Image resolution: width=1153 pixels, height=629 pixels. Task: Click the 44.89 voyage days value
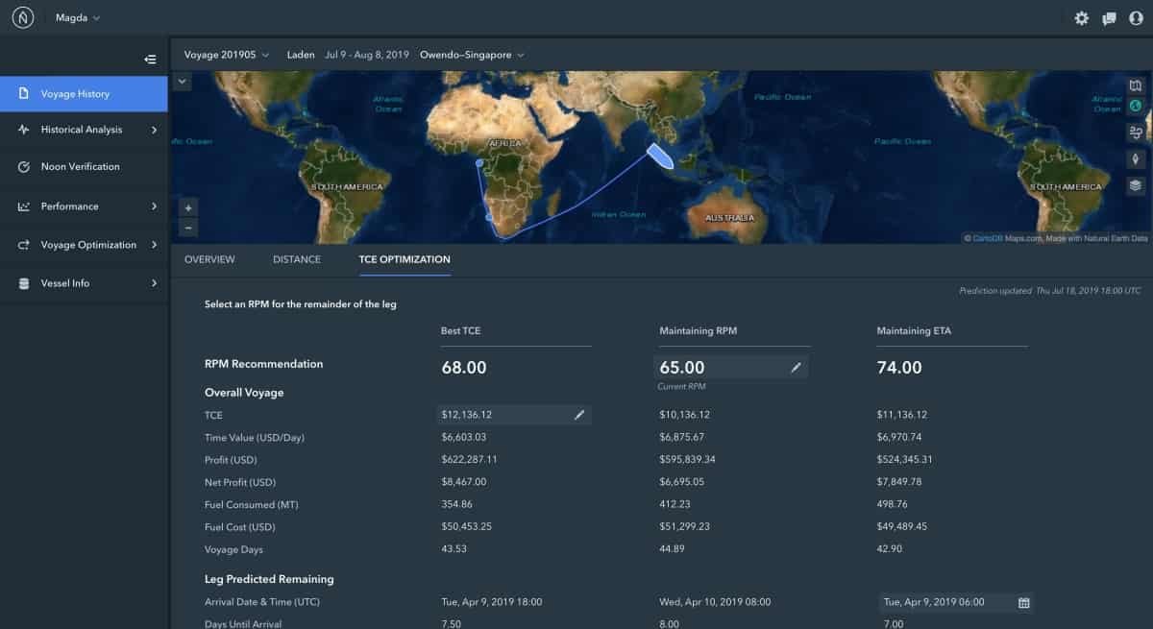(672, 550)
